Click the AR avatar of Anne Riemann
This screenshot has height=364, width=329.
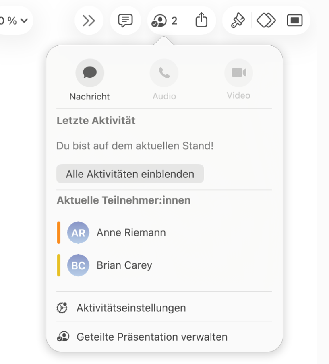(x=78, y=232)
